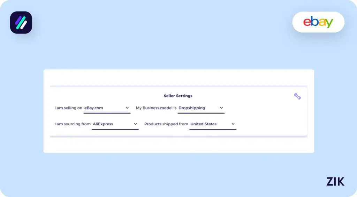Click the ZIK Analytics app icon

click(21, 23)
